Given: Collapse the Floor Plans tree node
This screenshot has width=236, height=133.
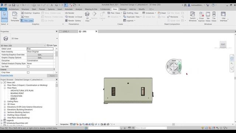Looking at the screenshot, I should (5, 88).
